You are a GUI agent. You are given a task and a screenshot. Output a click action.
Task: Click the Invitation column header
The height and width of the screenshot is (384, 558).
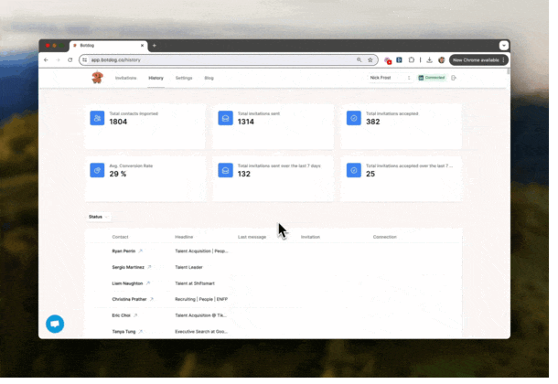[x=310, y=237]
